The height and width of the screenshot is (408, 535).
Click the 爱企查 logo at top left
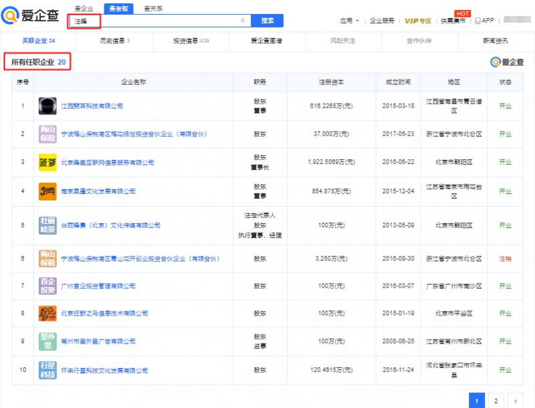click(x=31, y=15)
